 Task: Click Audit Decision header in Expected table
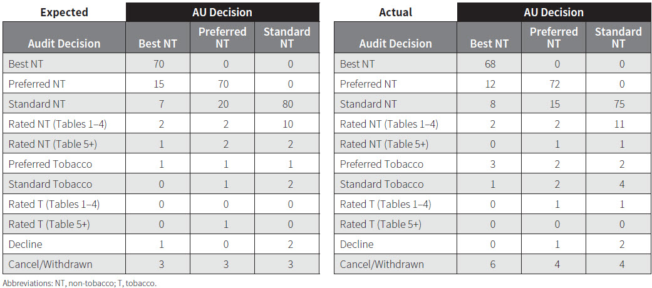(64, 44)
